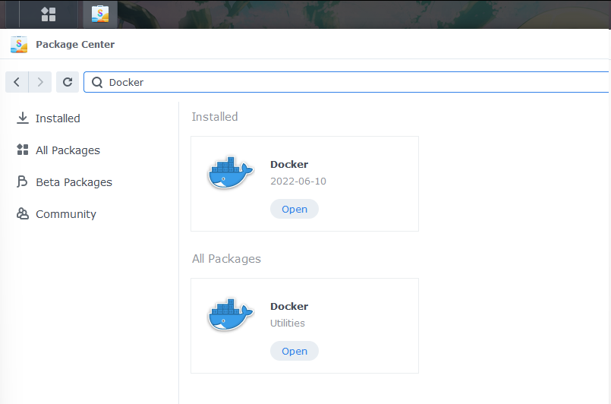Click the magnifier icon in search bar

97,82
